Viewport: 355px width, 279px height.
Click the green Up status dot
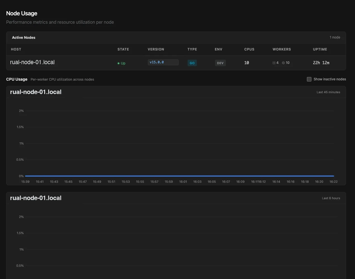tap(119, 63)
